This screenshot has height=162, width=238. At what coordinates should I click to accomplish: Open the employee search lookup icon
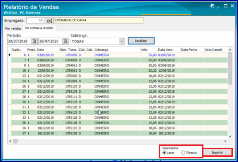click(x=49, y=21)
